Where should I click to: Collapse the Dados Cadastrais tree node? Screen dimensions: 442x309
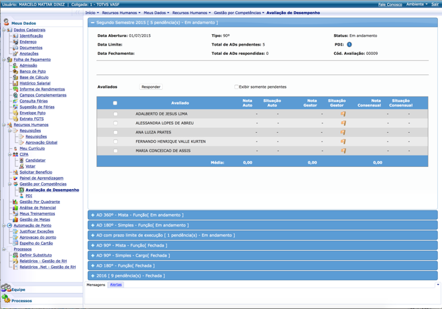[x=4, y=30]
